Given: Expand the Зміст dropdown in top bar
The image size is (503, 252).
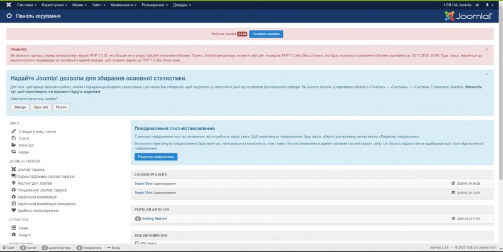Looking at the screenshot, I should pyautogui.click(x=99, y=5).
